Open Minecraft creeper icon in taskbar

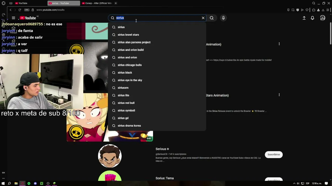pyautogui.click(x=41, y=183)
